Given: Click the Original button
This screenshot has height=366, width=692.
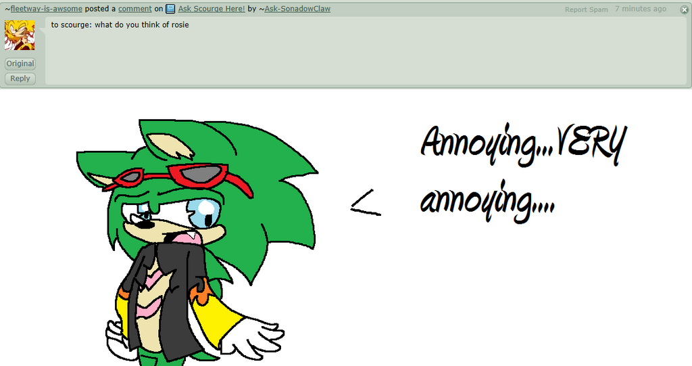Looking at the screenshot, I should (20, 64).
